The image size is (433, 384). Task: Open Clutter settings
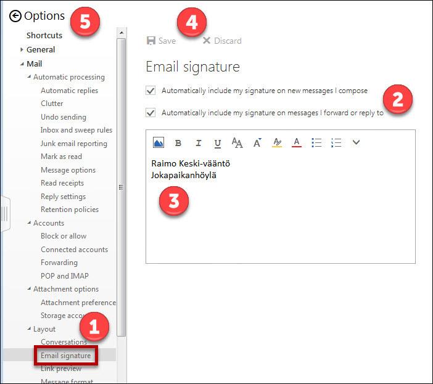pyautogui.click(x=52, y=104)
